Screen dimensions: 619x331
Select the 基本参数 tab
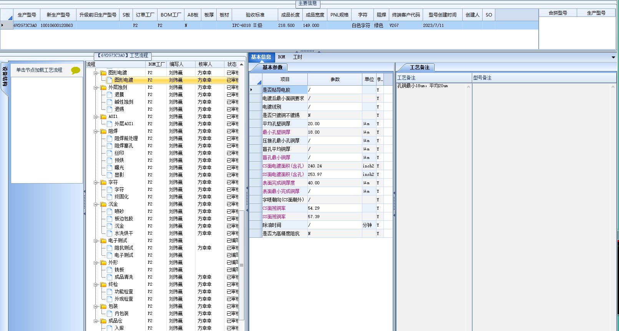[x=272, y=68]
